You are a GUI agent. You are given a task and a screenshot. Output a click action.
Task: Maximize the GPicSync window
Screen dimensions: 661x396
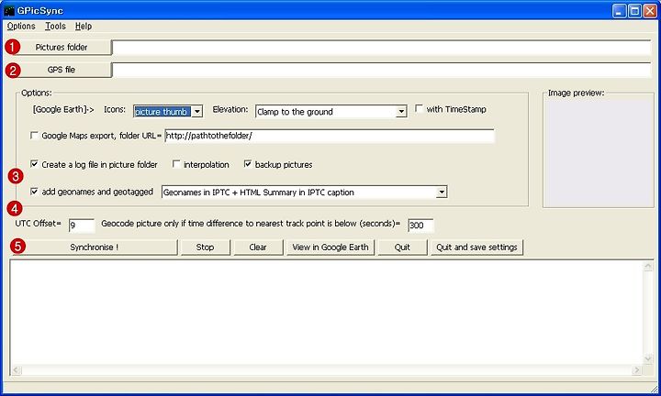click(634, 10)
